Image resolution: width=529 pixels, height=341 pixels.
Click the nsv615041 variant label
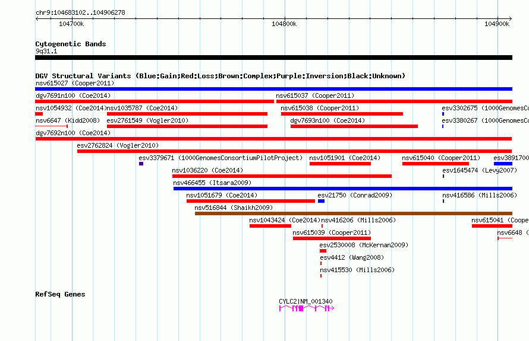click(500, 220)
